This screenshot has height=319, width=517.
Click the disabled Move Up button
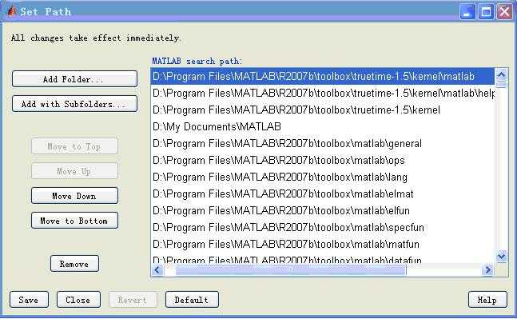click(x=74, y=171)
